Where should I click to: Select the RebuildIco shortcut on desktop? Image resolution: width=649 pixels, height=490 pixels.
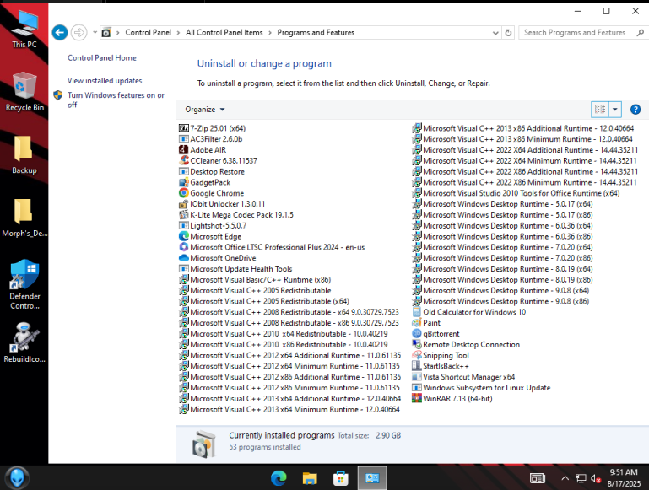click(x=24, y=342)
